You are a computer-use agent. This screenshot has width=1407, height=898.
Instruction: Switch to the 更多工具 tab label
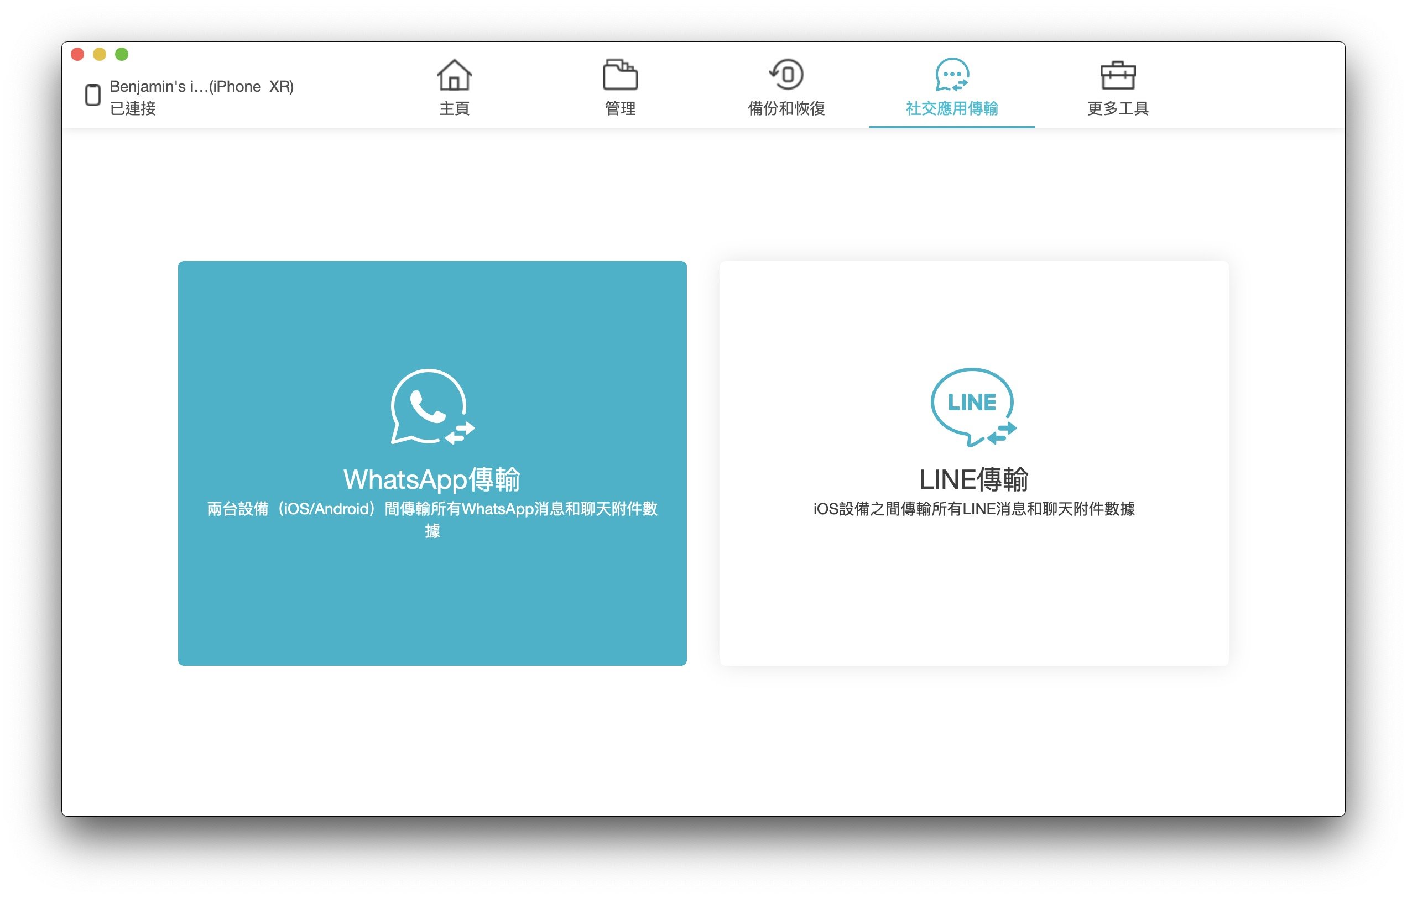[x=1118, y=109]
